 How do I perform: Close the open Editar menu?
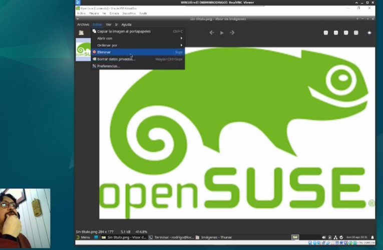(98, 24)
